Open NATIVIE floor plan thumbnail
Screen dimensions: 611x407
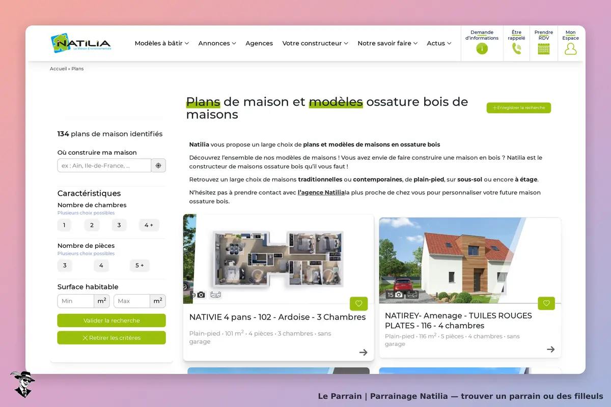[x=279, y=259]
